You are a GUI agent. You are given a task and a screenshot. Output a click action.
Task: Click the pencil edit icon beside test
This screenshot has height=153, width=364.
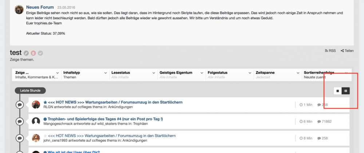click(27, 53)
